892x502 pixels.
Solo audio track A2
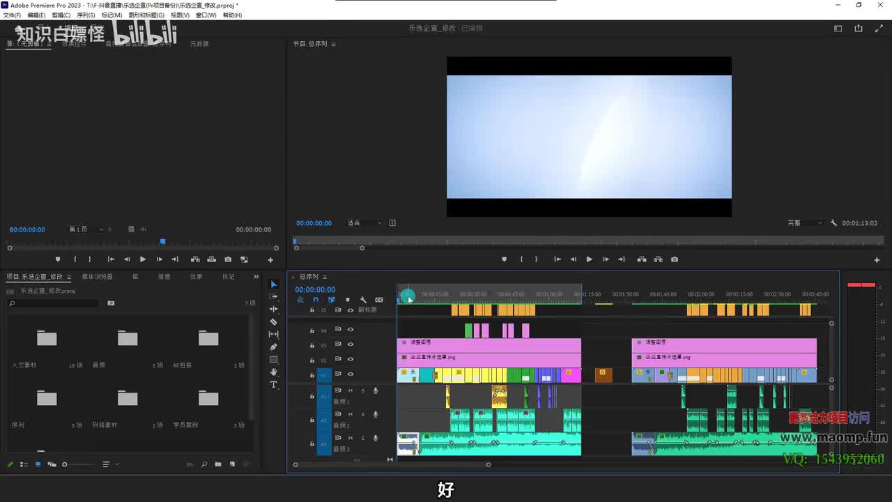point(363,414)
